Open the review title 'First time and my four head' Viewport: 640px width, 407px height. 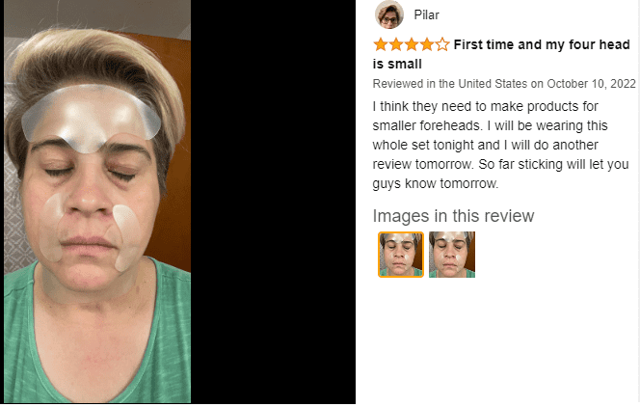pyautogui.click(x=542, y=44)
